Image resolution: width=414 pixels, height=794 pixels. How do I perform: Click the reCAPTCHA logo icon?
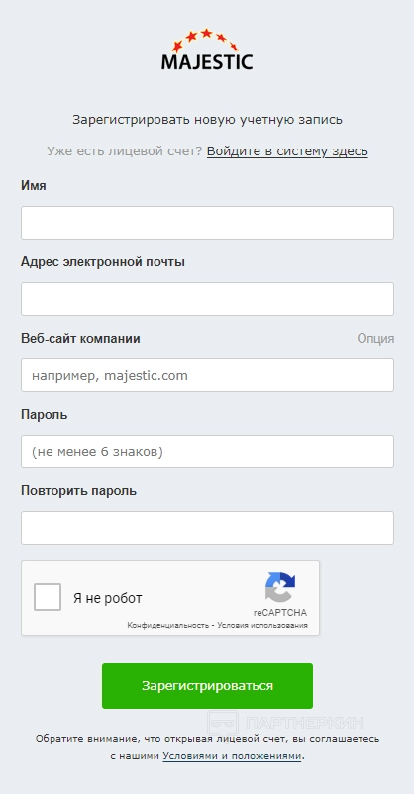(279, 587)
